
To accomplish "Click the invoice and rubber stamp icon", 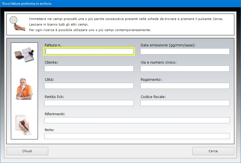I will click(x=24, y=54).
